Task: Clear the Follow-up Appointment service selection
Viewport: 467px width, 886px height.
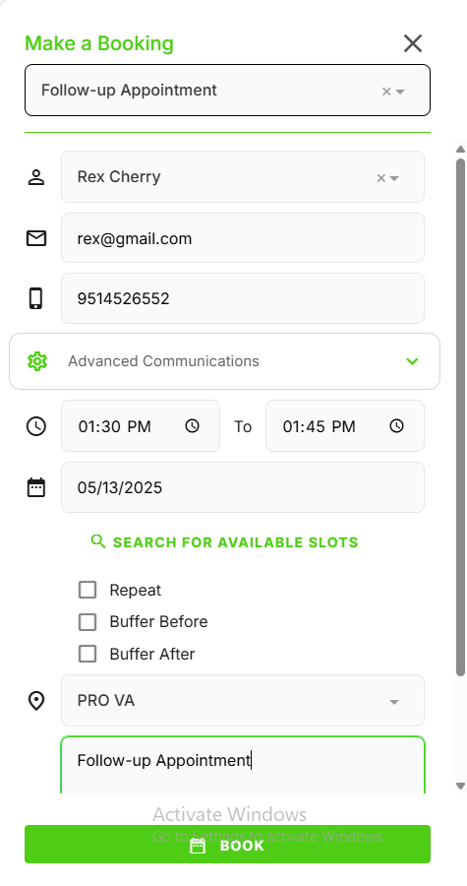Action: pyautogui.click(x=386, y=92)
